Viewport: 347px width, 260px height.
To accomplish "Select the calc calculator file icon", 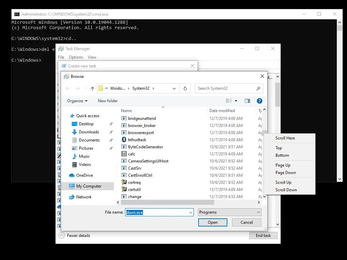I will point(124,154).
